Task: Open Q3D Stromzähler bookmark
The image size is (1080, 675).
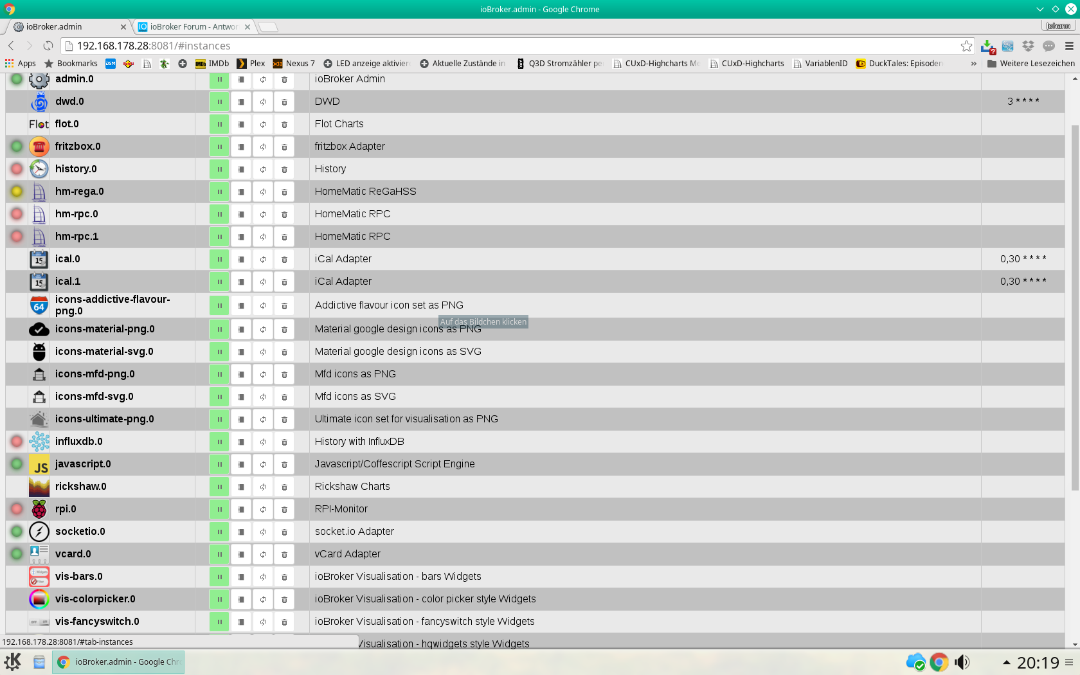Action: [x=559, y=63]
